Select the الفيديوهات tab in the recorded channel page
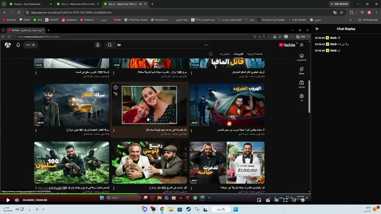The height and width of the screenshot is (214, 381). pos(238,54)
